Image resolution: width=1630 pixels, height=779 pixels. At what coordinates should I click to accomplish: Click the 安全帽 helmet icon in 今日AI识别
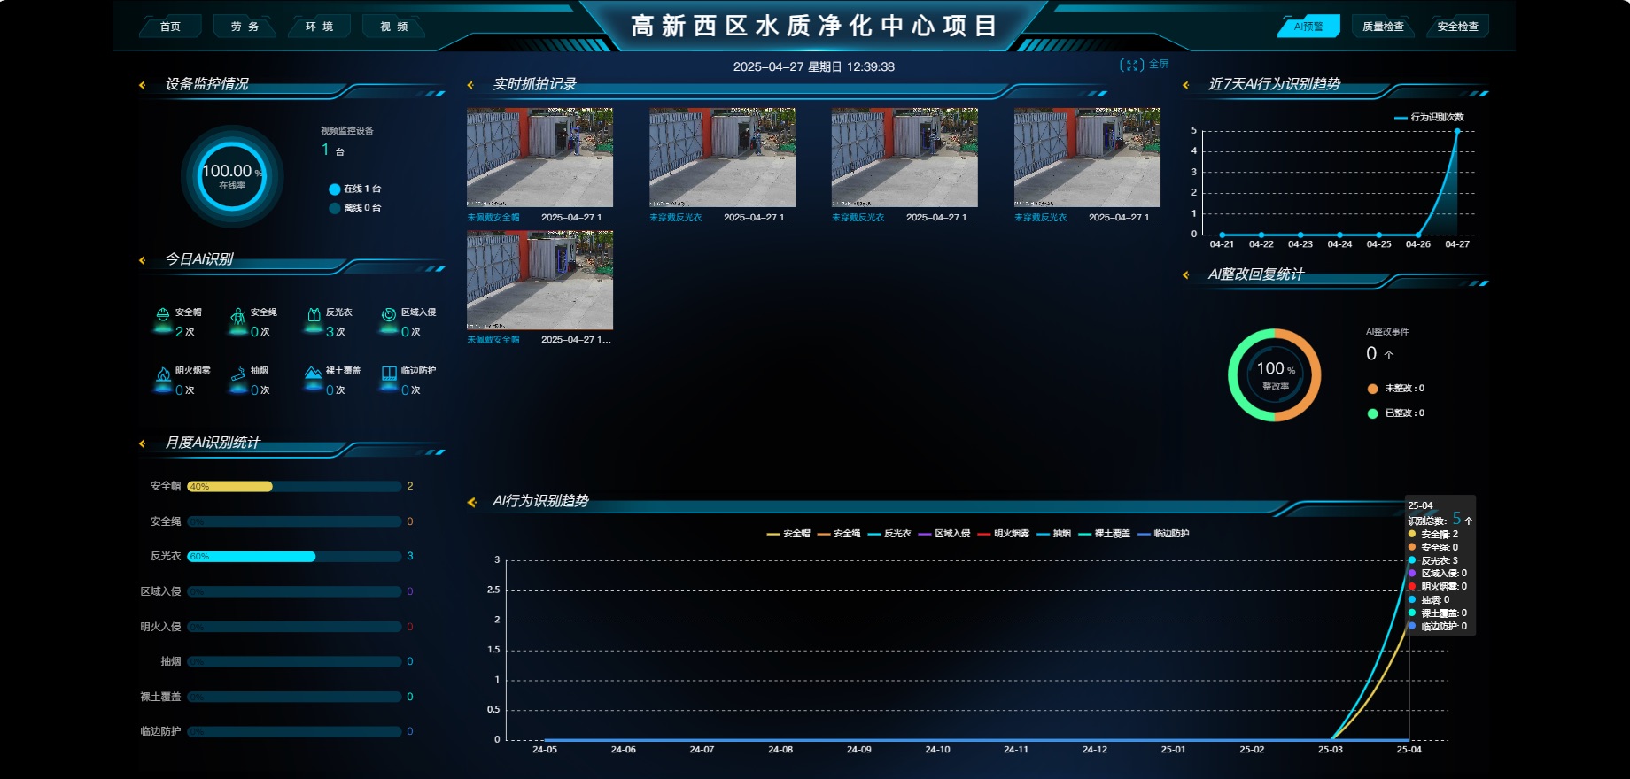[163, 315]
